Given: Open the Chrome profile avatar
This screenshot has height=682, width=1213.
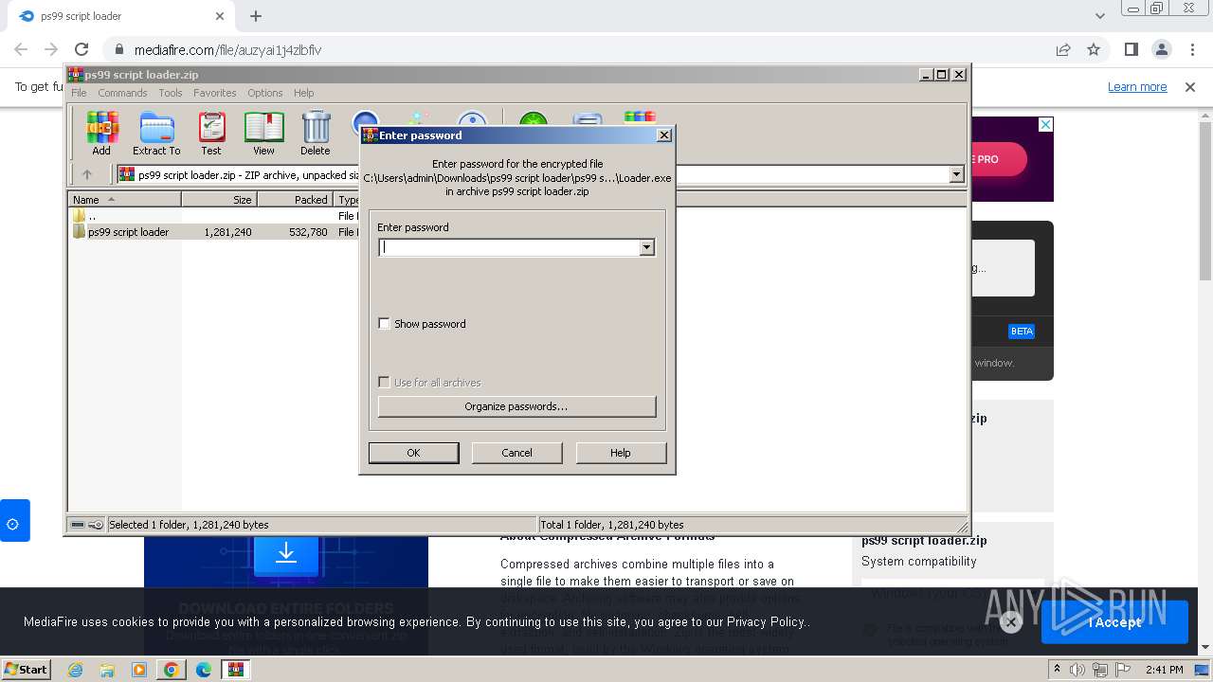Looking at the screenshot, I should 1162,49.
